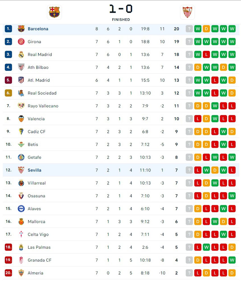
Task: Click the Valencia bat crest icon
Action: click(x=21, y=119)
